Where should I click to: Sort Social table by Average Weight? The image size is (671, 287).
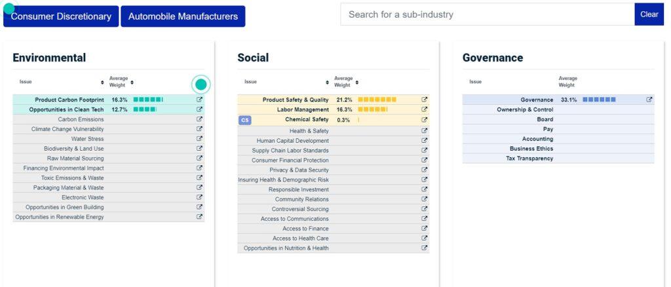(x=356, y=83)
